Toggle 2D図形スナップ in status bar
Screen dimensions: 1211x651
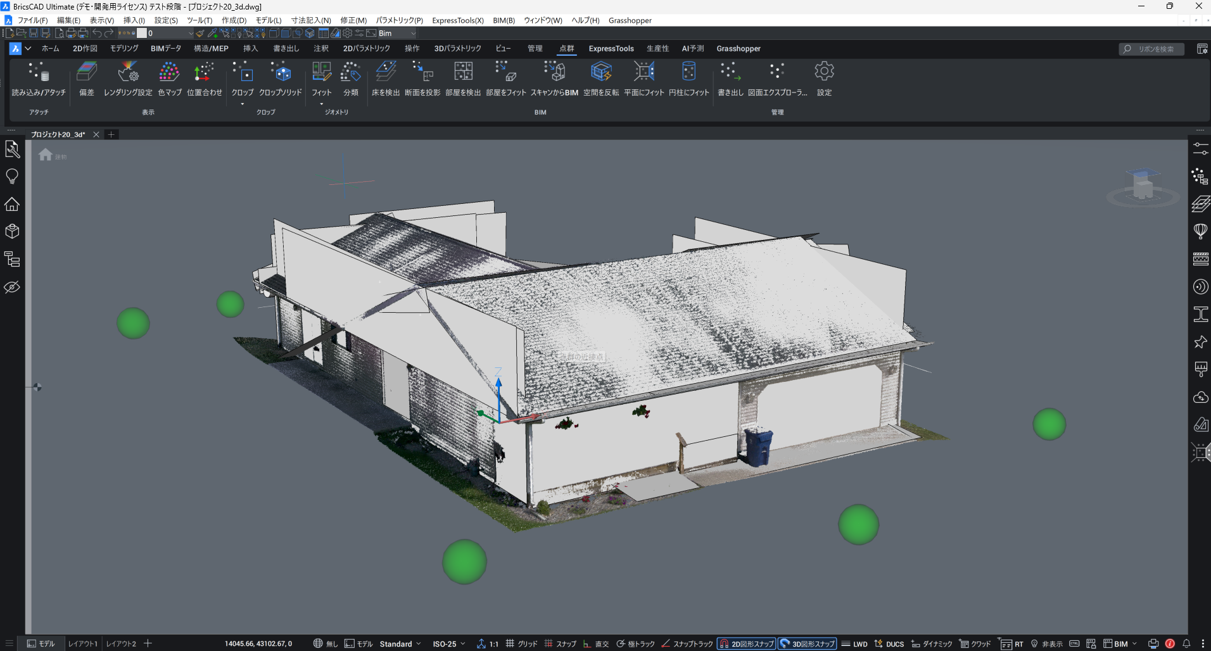(x=746, y=644)
